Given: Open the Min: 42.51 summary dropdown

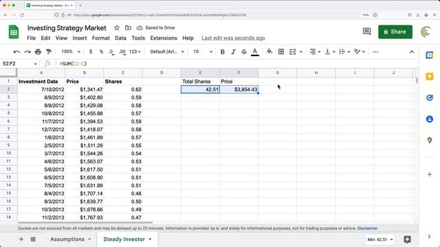Looking at the screenshot, I should point(380,239).
